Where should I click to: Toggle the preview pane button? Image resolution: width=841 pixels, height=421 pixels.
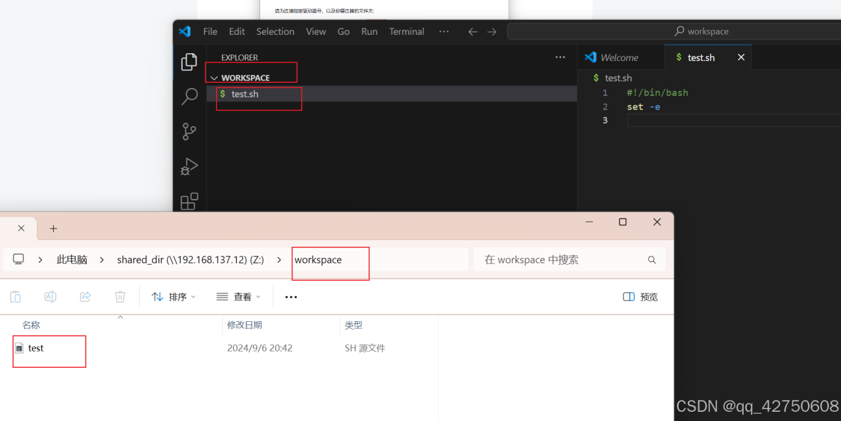point(640,297)
